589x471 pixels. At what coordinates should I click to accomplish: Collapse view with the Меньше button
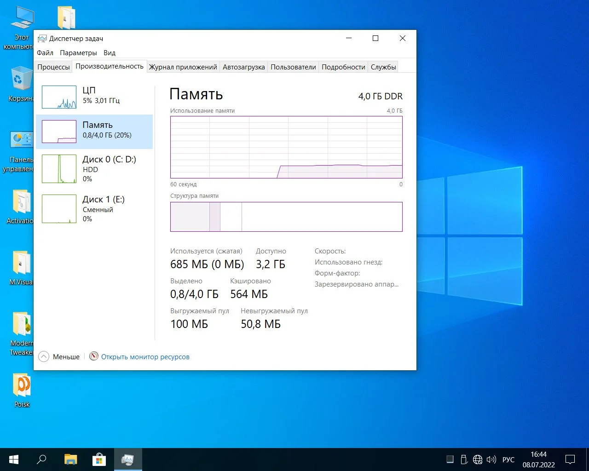(x=59, y=356)
